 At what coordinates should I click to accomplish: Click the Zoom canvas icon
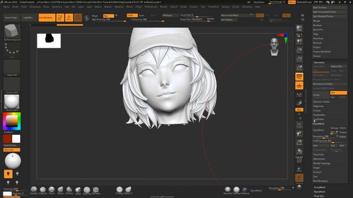299,50
